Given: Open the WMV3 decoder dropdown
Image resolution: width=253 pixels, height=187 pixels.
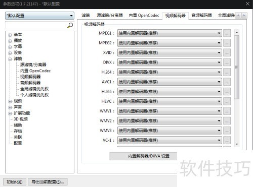Looking at the screenshot, I should (x=170, y=131).
